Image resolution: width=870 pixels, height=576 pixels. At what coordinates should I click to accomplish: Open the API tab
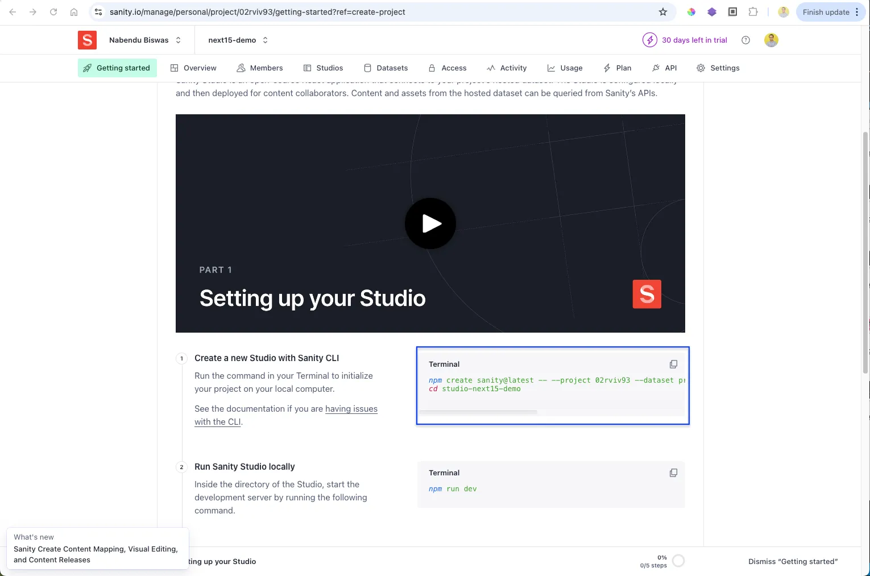click(x=664, y=68)
